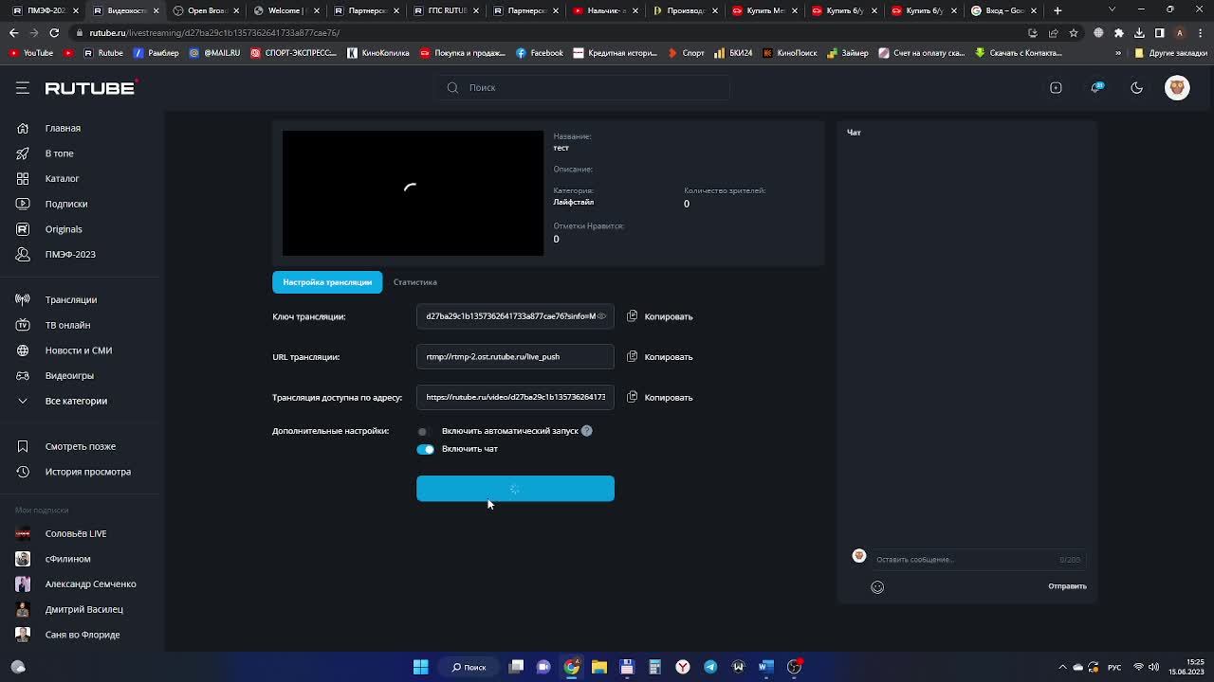The height and width of the screenshot is (682, 1214).
Task: Open the Видеоигры gamepad icon
Action: click(x=23, y=376)
